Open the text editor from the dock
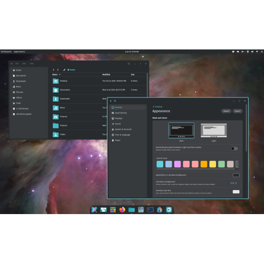This screenshot has width=264, height=264. pyautogui.click(x=141, y=210)
